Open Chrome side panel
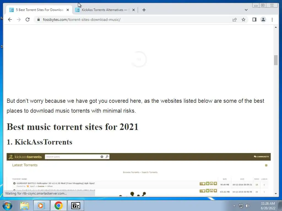This screenshot has width=282, height=211. [x=254, y=20]
